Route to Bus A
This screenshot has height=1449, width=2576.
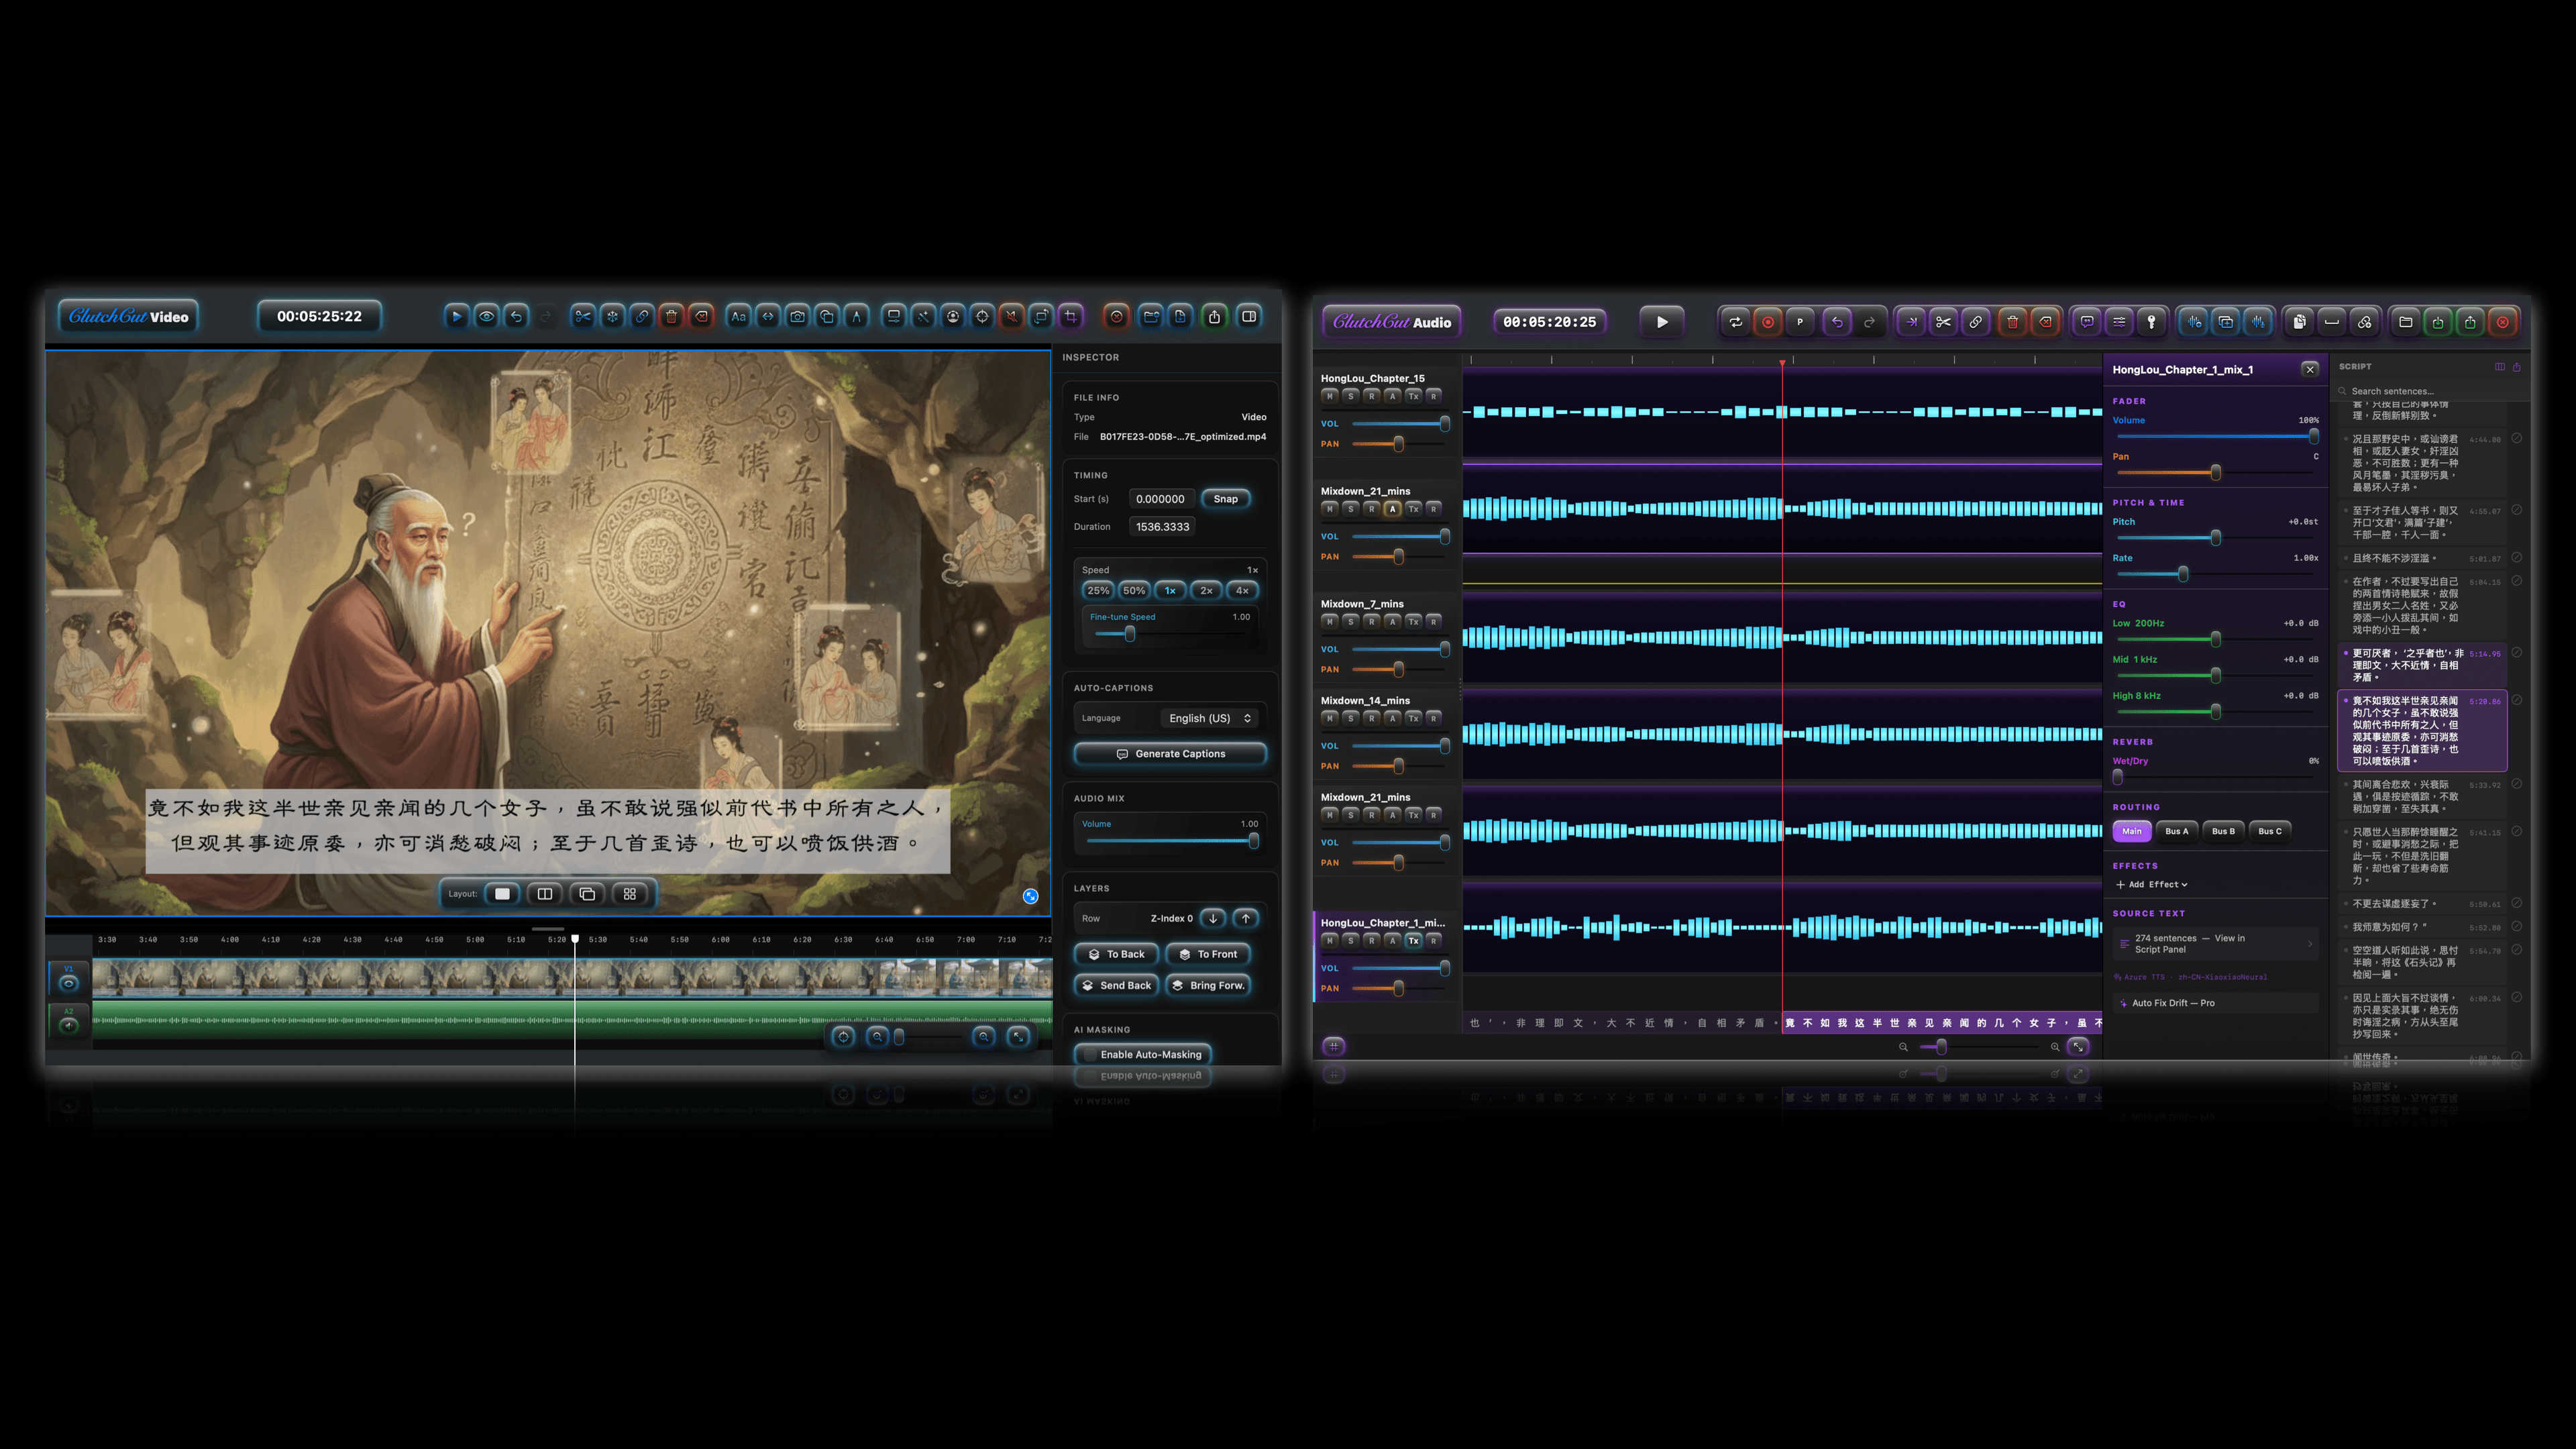click(2176, 831)
